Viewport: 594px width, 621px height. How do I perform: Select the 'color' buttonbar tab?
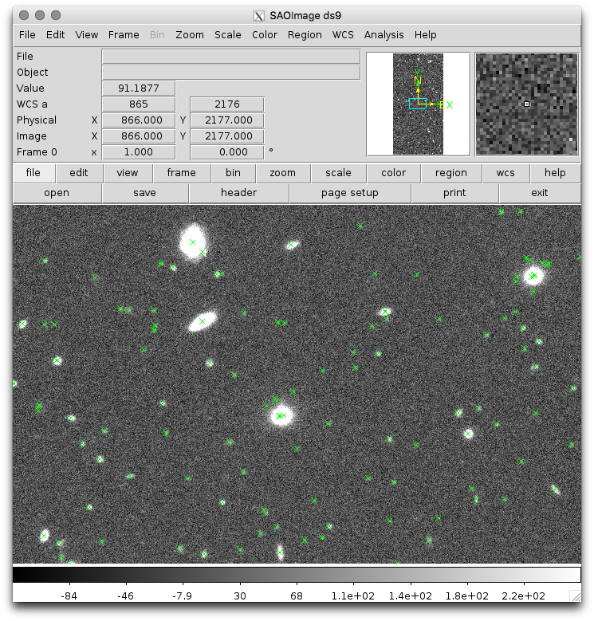[394, 173]
